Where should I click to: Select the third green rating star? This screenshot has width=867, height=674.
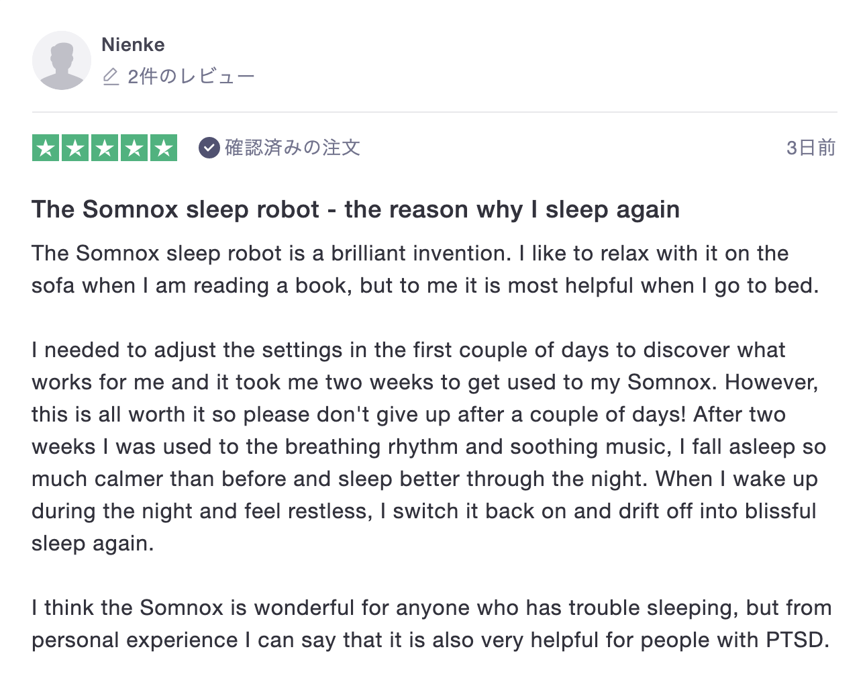(x=105, y=148)
